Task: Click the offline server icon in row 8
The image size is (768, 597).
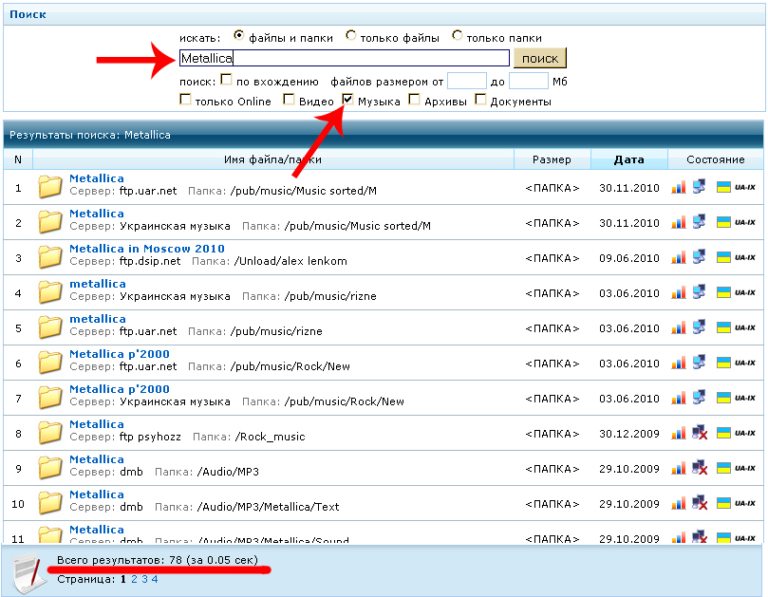Action: (x=700, y=433)
